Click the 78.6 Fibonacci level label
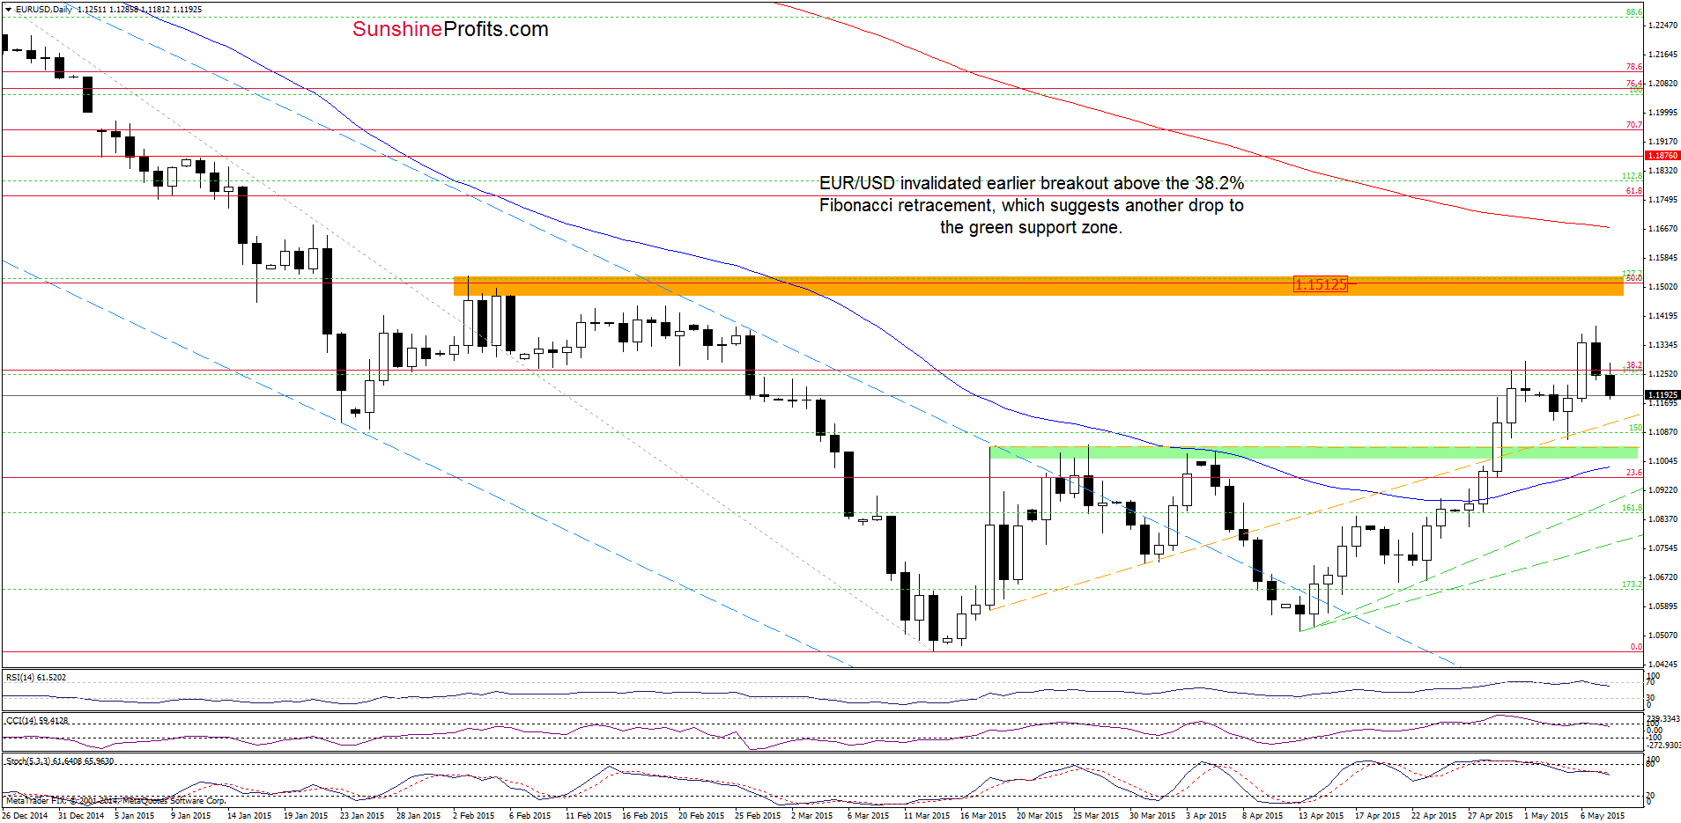The image size is (1681, 823). (1634, 67)
